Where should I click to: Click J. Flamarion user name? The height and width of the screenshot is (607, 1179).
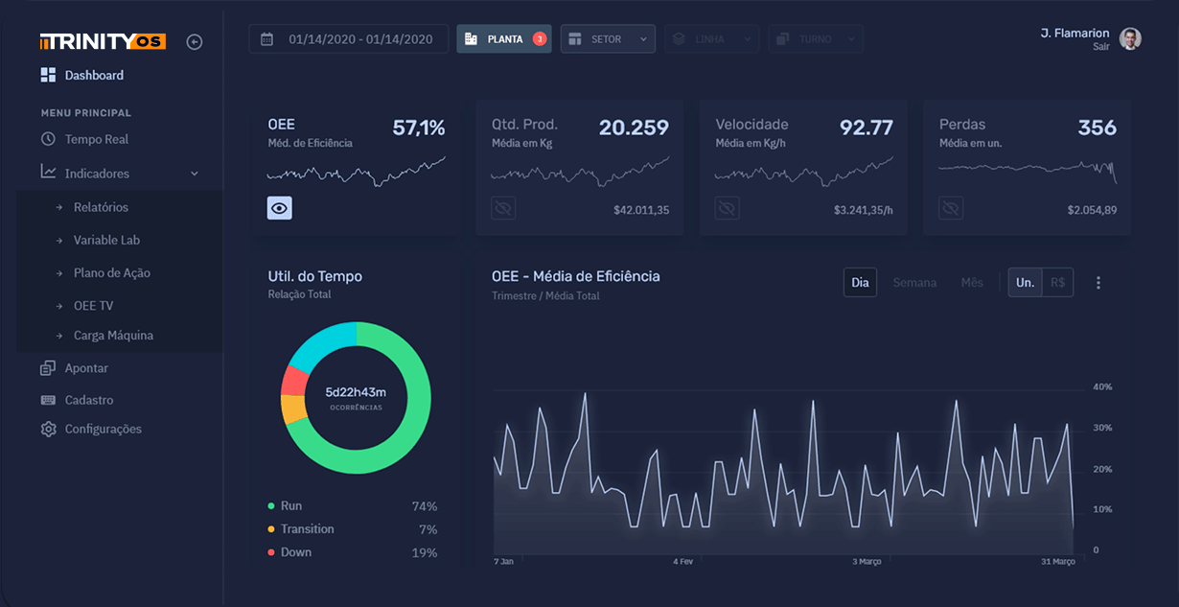pos(1075,33)
